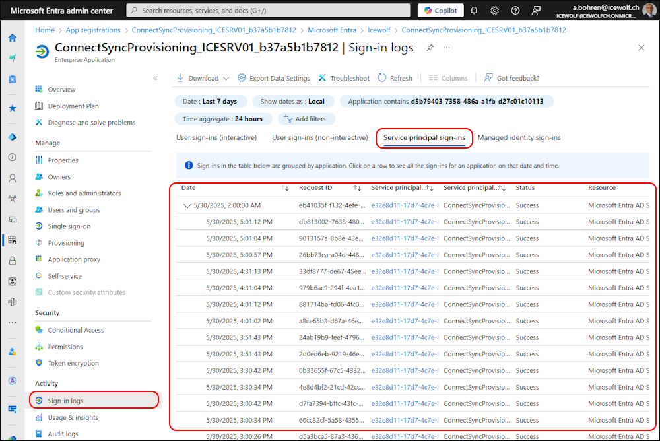Click App registrations breadcrumb link
Image resolution: width=660 pixels, height=441 pixels.
pyautogui.click(x=93, y=30)
